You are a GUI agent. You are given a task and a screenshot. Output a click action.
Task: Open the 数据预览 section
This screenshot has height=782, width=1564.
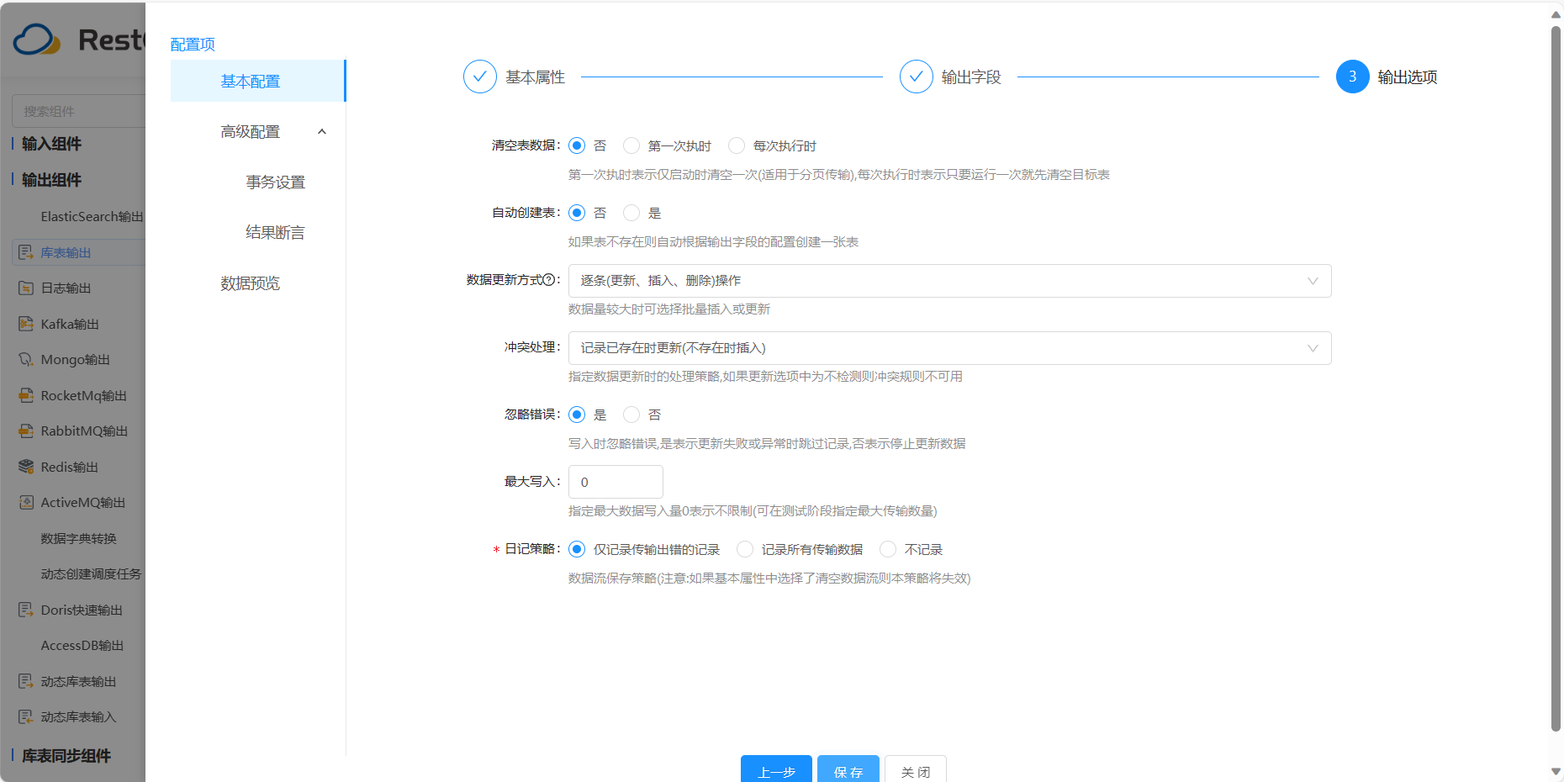coord(250,283)
